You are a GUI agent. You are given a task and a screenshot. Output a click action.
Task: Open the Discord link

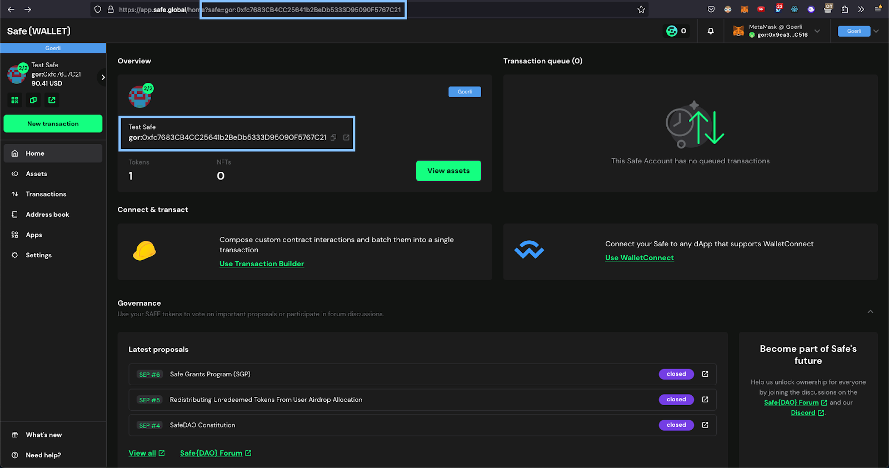pos(807,412)
